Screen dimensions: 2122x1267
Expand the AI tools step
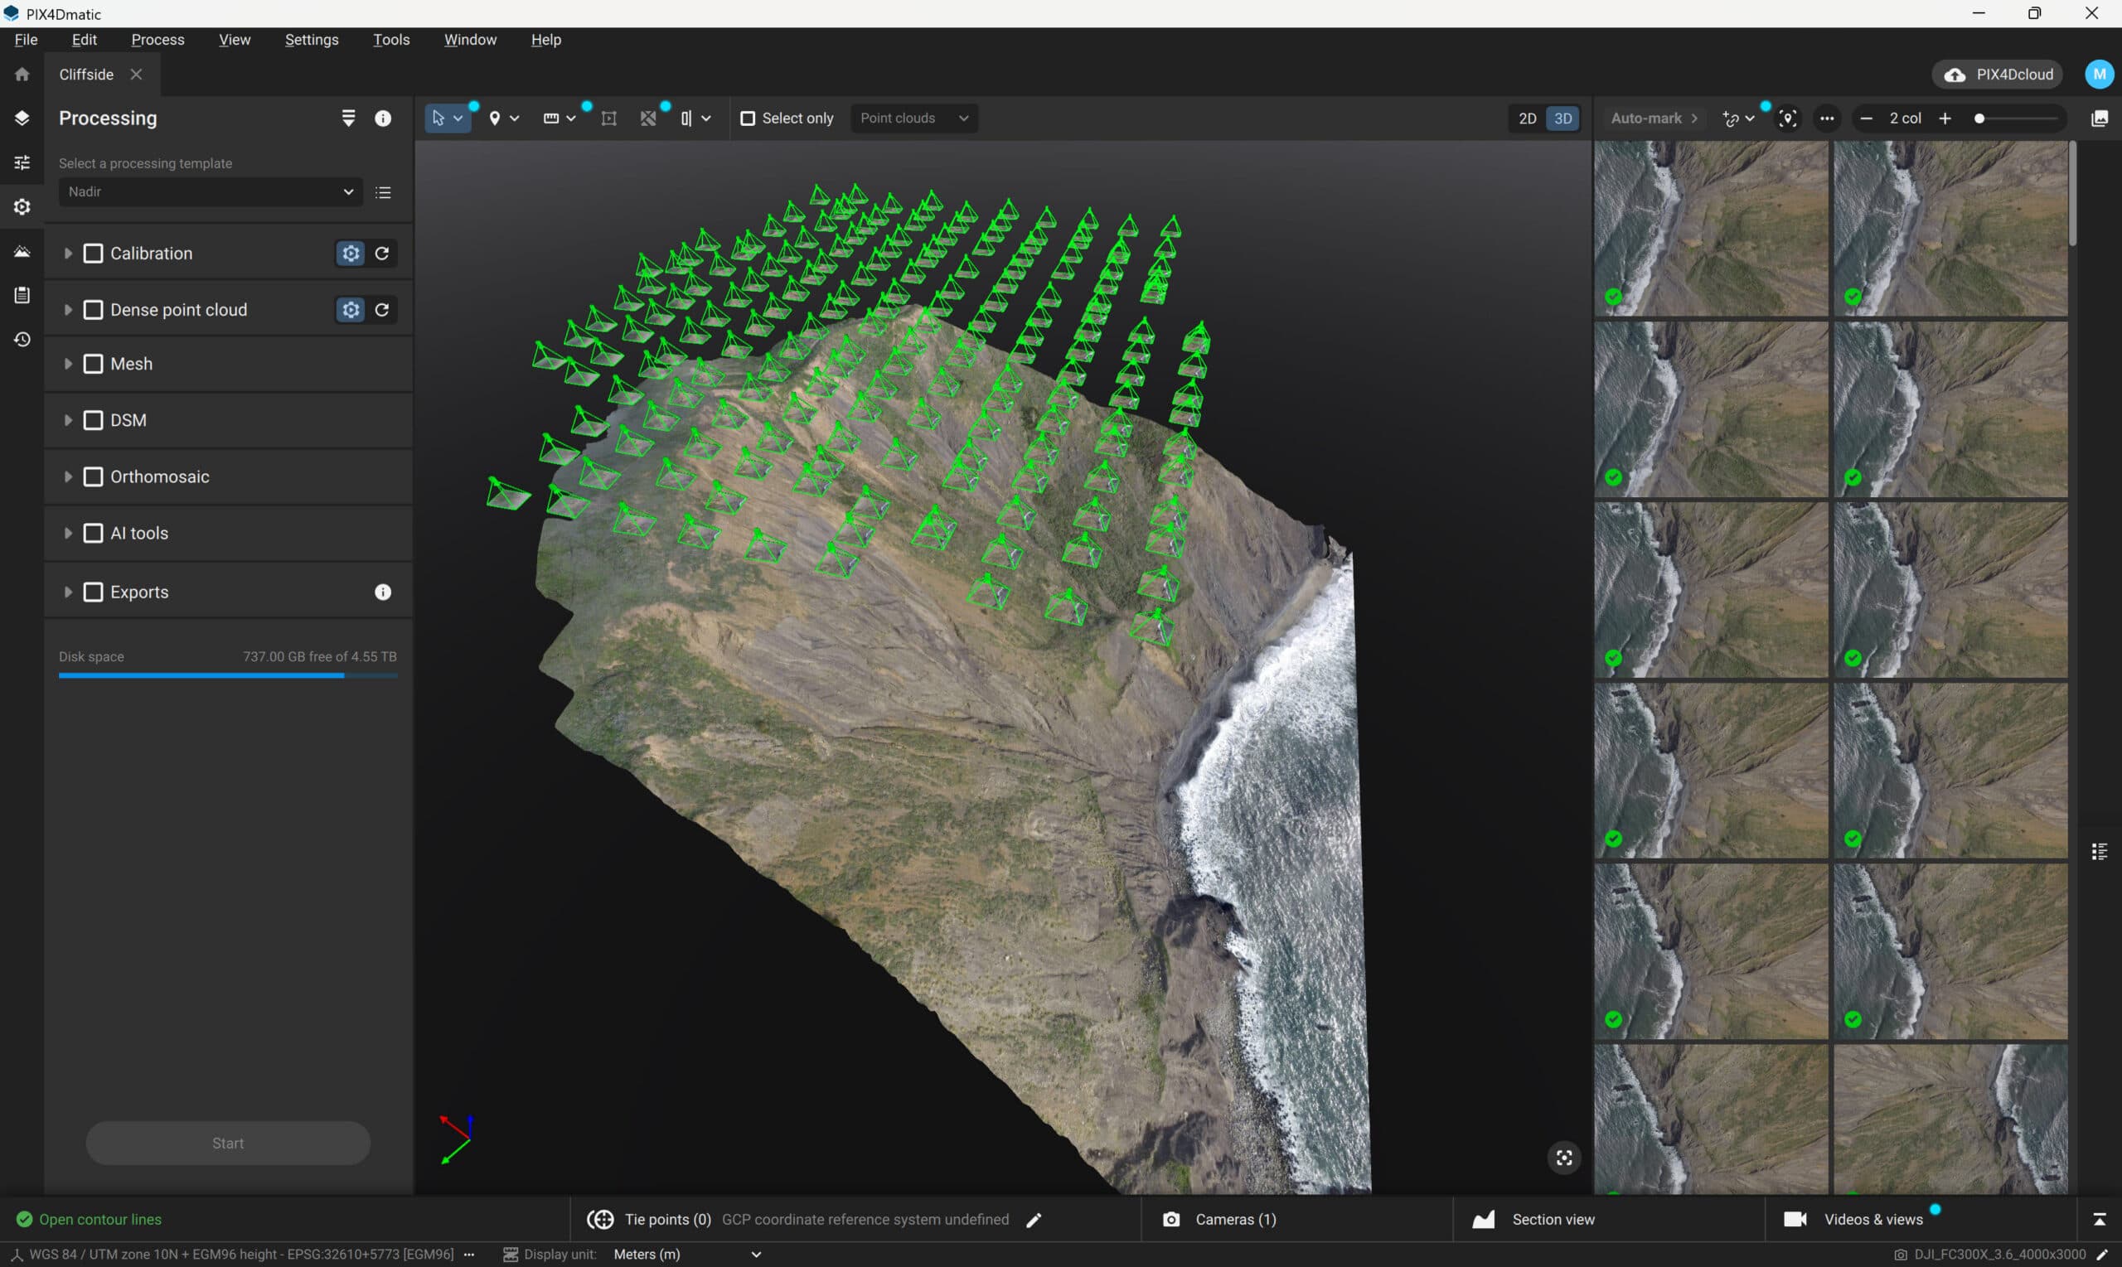click(67, 534)
